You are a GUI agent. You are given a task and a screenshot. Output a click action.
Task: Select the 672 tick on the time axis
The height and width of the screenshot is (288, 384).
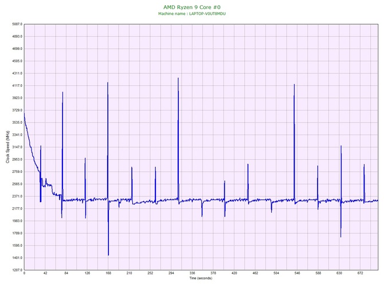click(x=361, y=274)
